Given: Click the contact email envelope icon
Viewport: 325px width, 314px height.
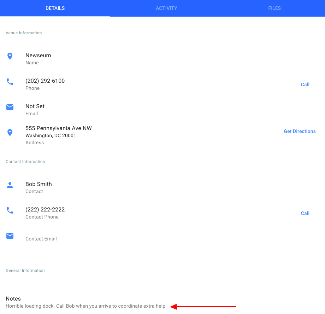Looking at the screenshot, I should pyautogui.click(x=10, y=236).
